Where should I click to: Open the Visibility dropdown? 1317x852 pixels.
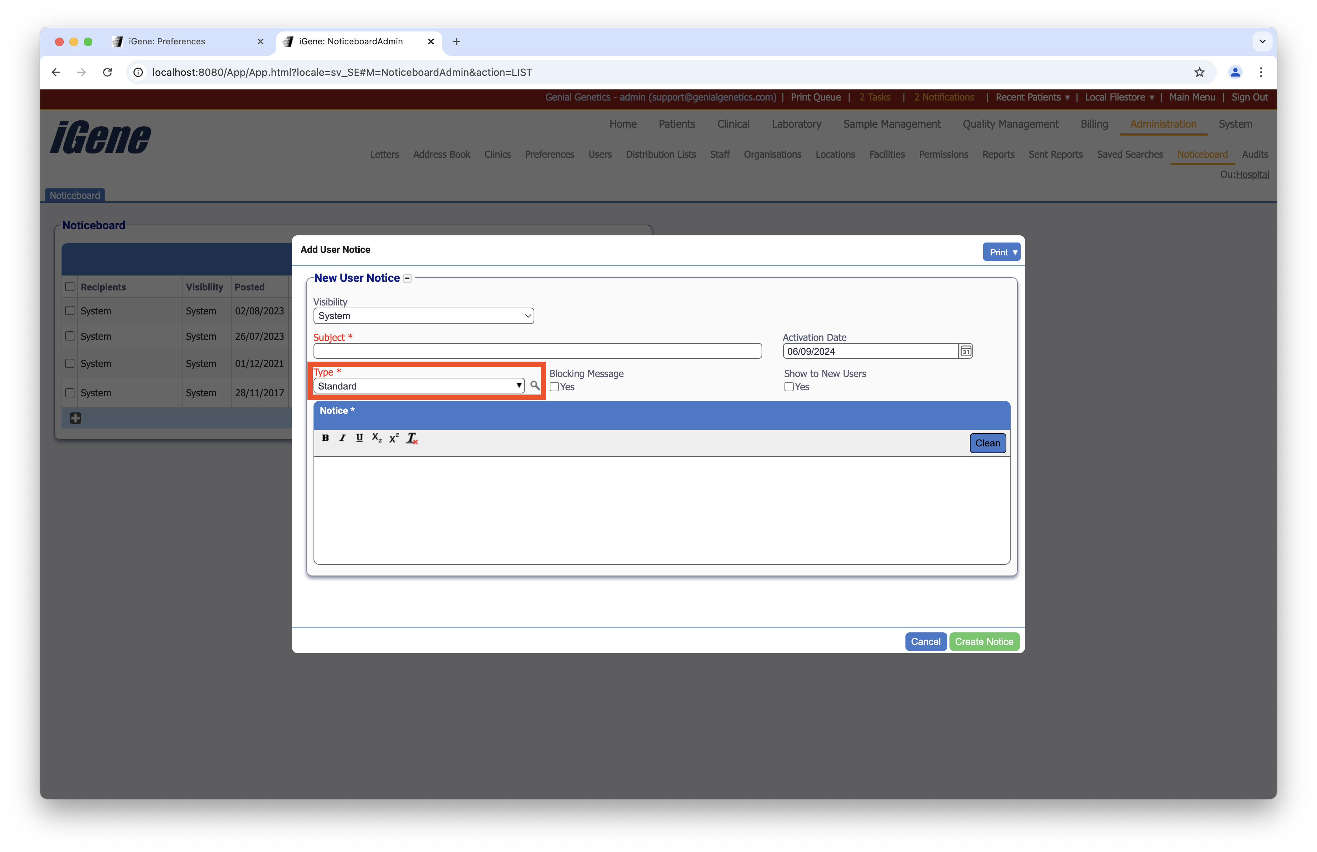point(423,316)
